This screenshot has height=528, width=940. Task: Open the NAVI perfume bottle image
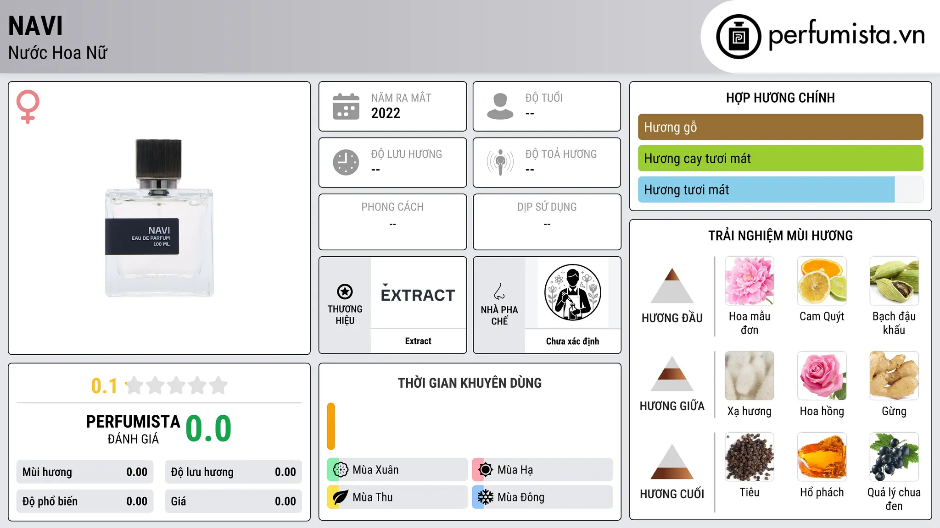[x=159, y=218]
